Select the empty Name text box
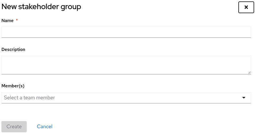Viewport: 255px width, 134px height. (126, 32)
